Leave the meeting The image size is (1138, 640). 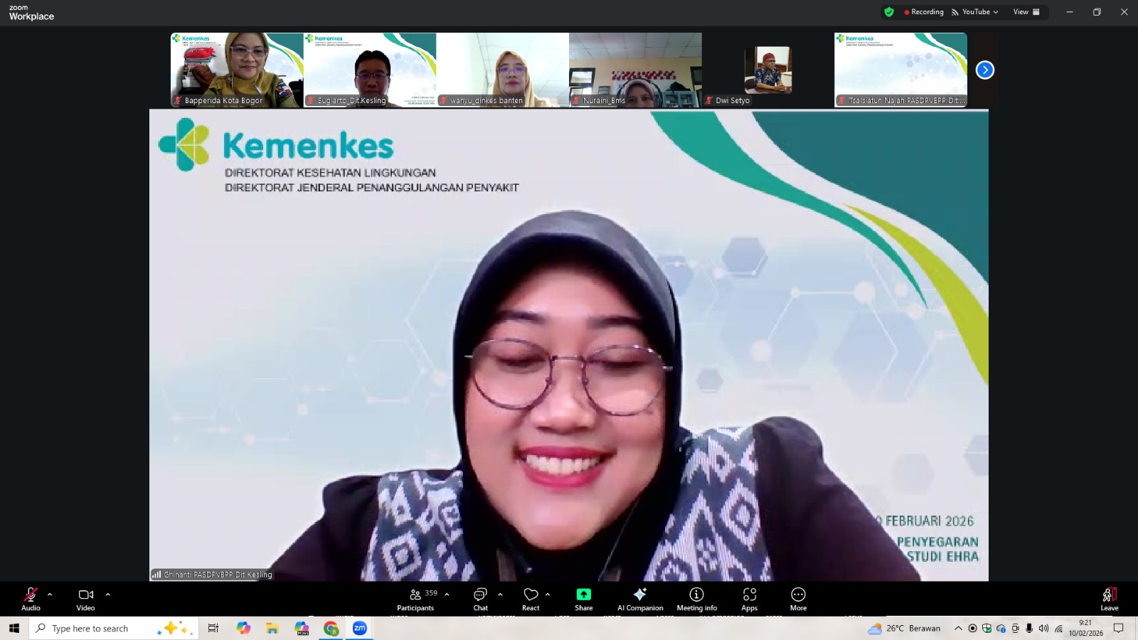click(1109, 598)
